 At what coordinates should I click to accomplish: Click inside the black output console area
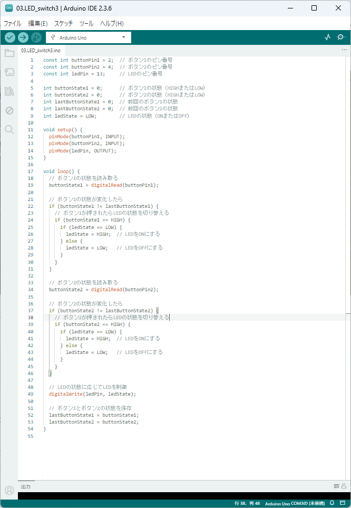coord(184,496)
